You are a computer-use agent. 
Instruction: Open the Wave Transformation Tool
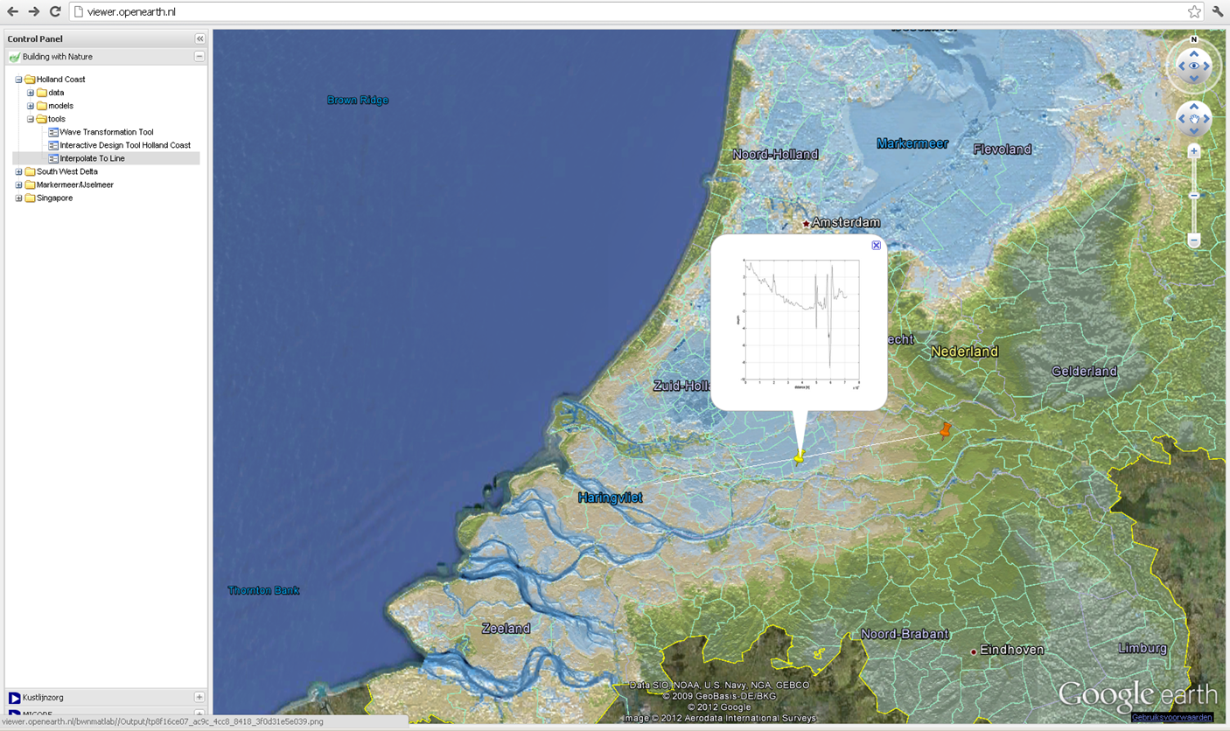tap(106, 132)
